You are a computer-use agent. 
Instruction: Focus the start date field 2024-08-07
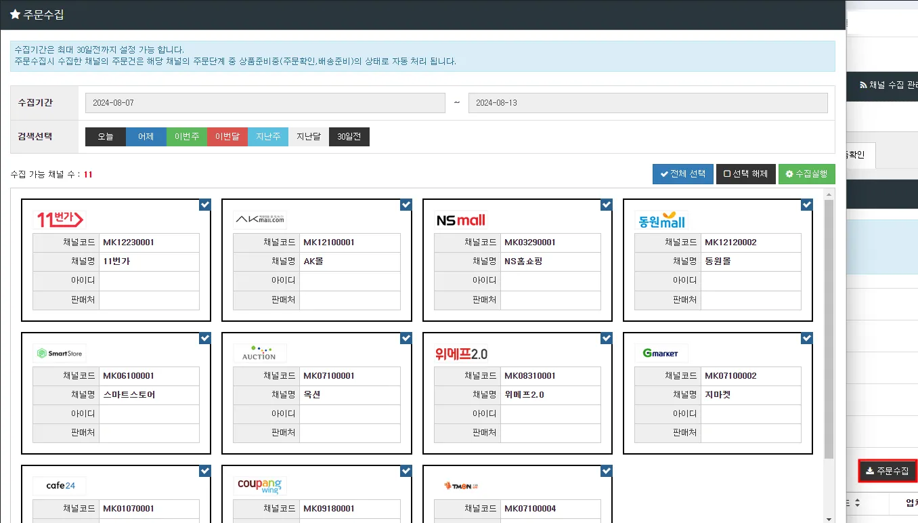pyautogui.click(x=265, y=103)
